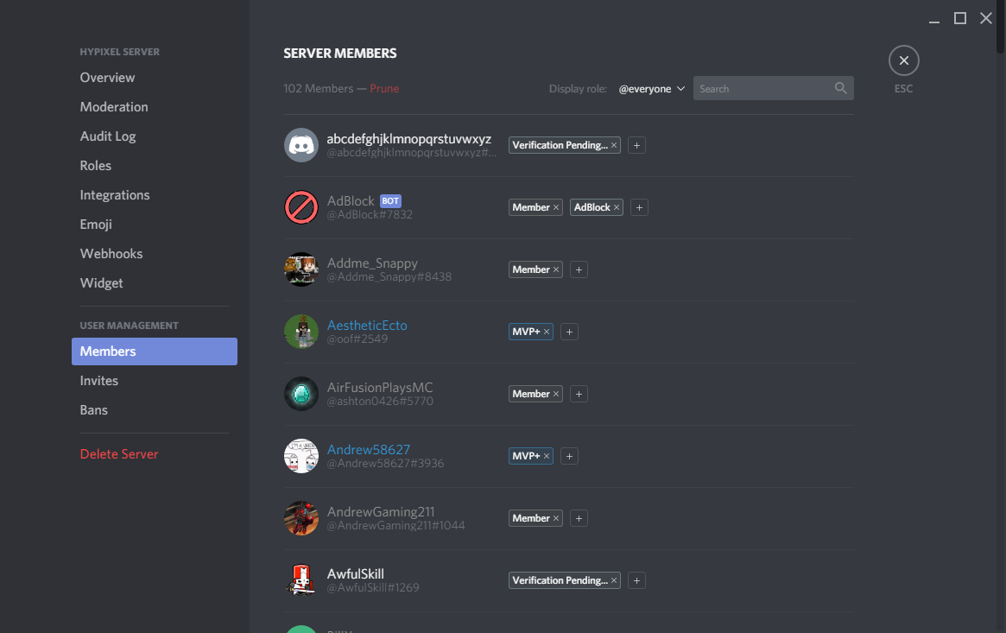Remove Member role from AirFusionPlaysMC
1006x633 pixels.
tap(555, 394)
